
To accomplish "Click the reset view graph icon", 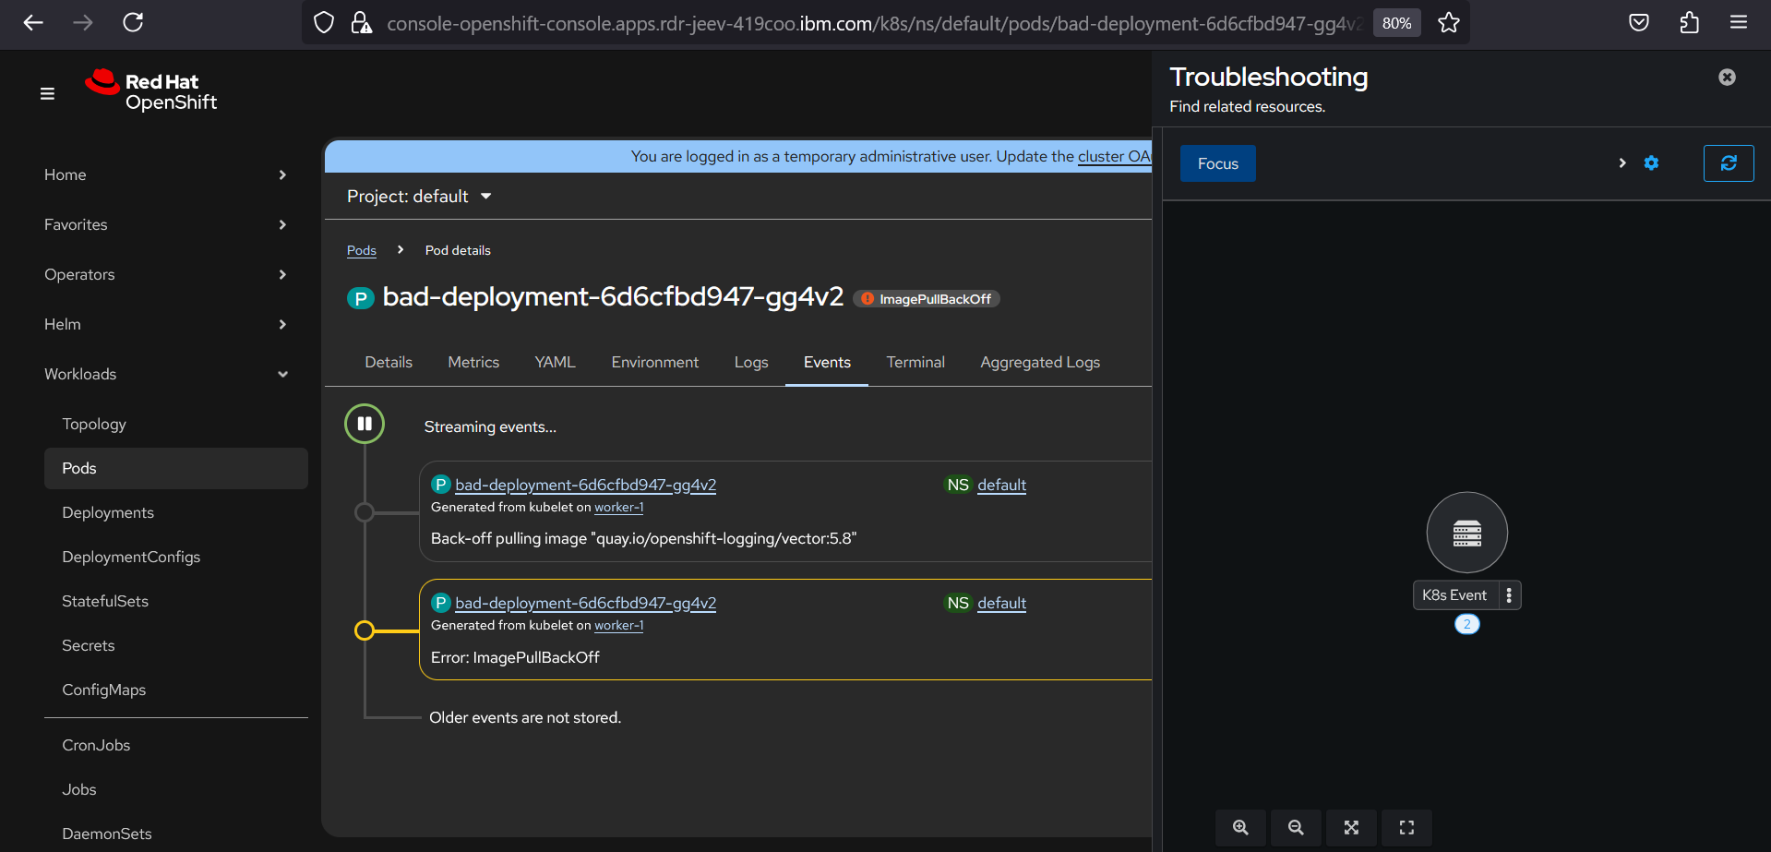I will (x=1406, y=828).
